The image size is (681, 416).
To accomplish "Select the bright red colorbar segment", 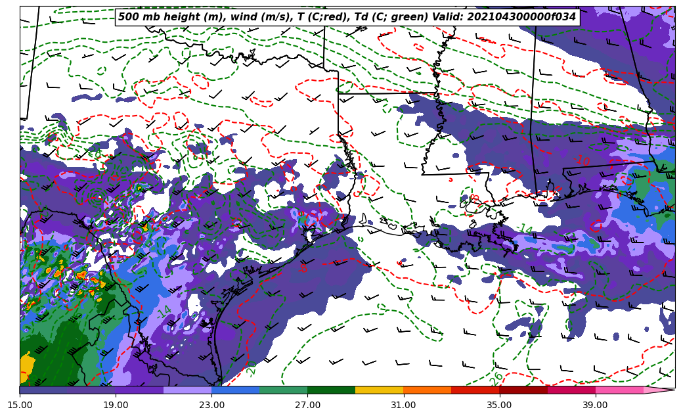I will 475,390.
